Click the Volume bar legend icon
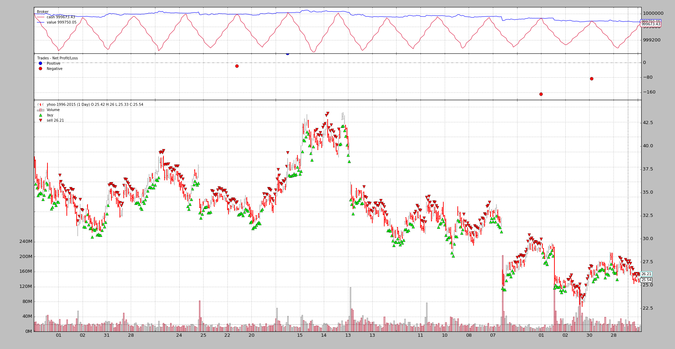The width and height of the screenshot is (675, 349). pos(40,110)
